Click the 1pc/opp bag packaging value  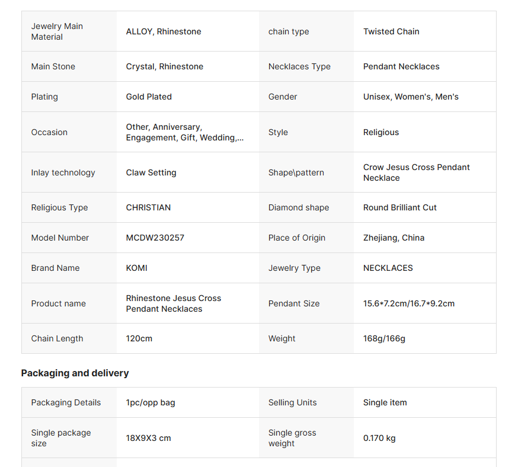coord(151,402)
